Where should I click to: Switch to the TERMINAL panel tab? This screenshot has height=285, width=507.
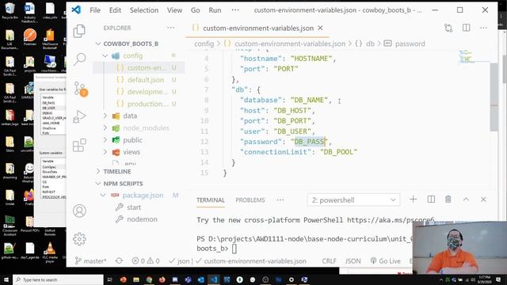211,200
